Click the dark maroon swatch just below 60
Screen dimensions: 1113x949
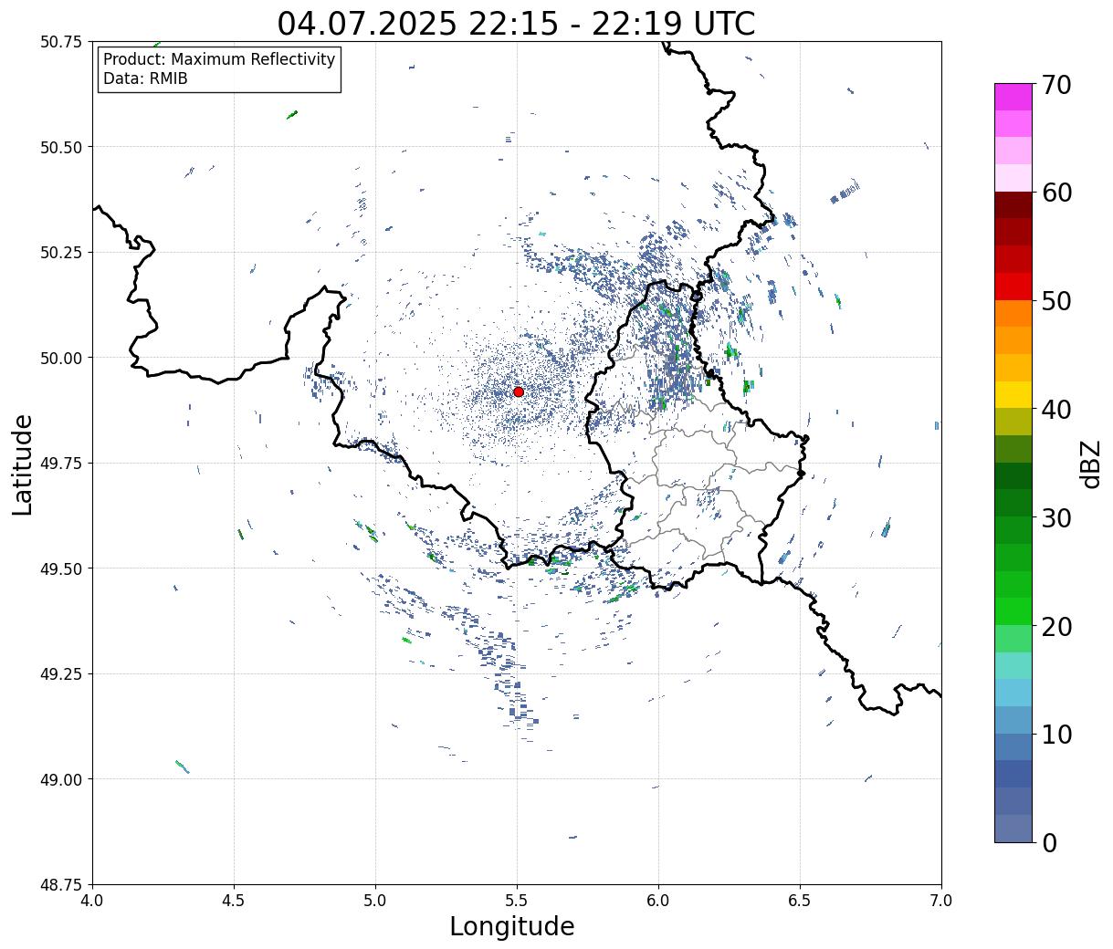pyautogui.click(x=1013, y=205)
